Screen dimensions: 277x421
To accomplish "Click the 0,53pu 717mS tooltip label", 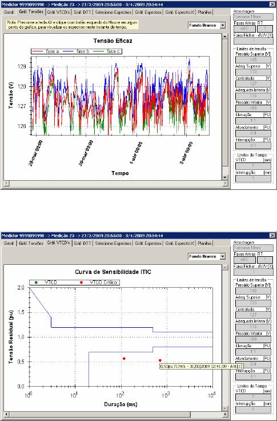I will tap(202, 366).
